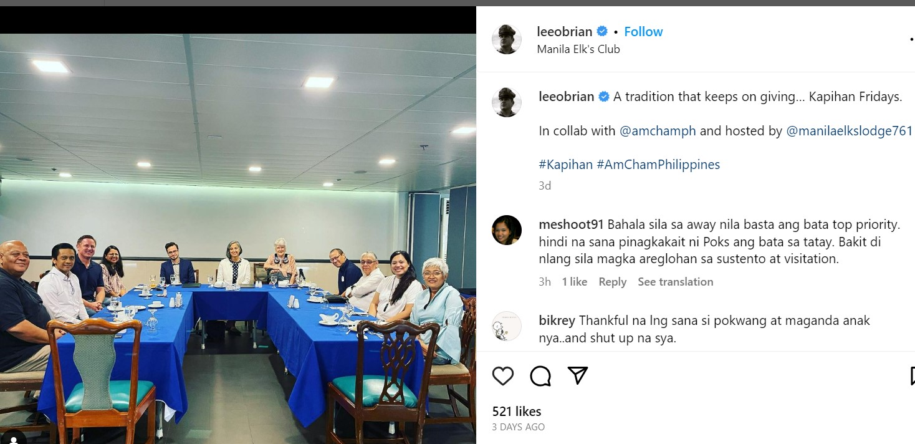The image size is (915, 444).
Task: Save post with bookmark icon
Action: pyautogui.click(x=912, y=376)
